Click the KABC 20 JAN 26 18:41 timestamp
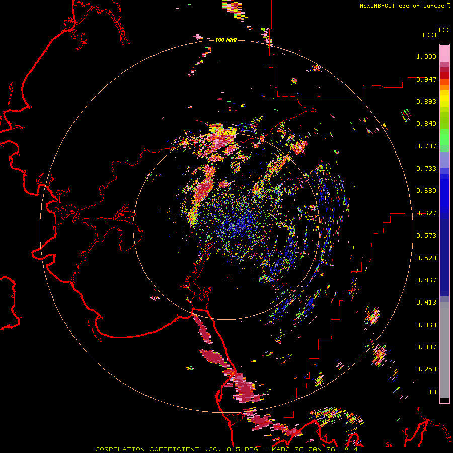 (x=317, y=449)
